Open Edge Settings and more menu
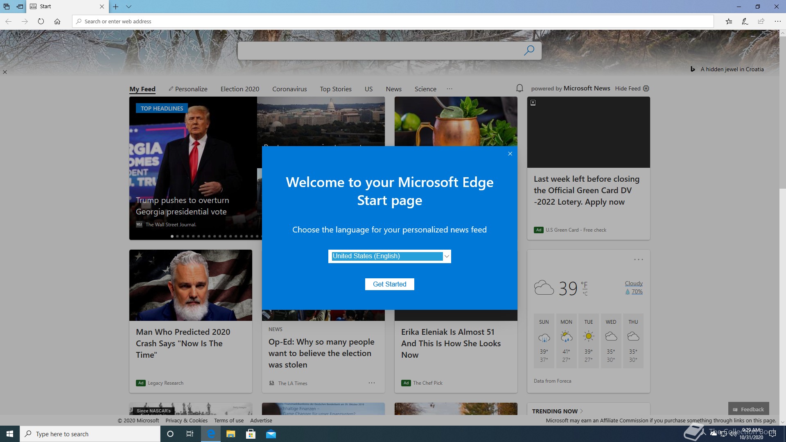Screen dimensions: 786x442 tap(777, 21)
